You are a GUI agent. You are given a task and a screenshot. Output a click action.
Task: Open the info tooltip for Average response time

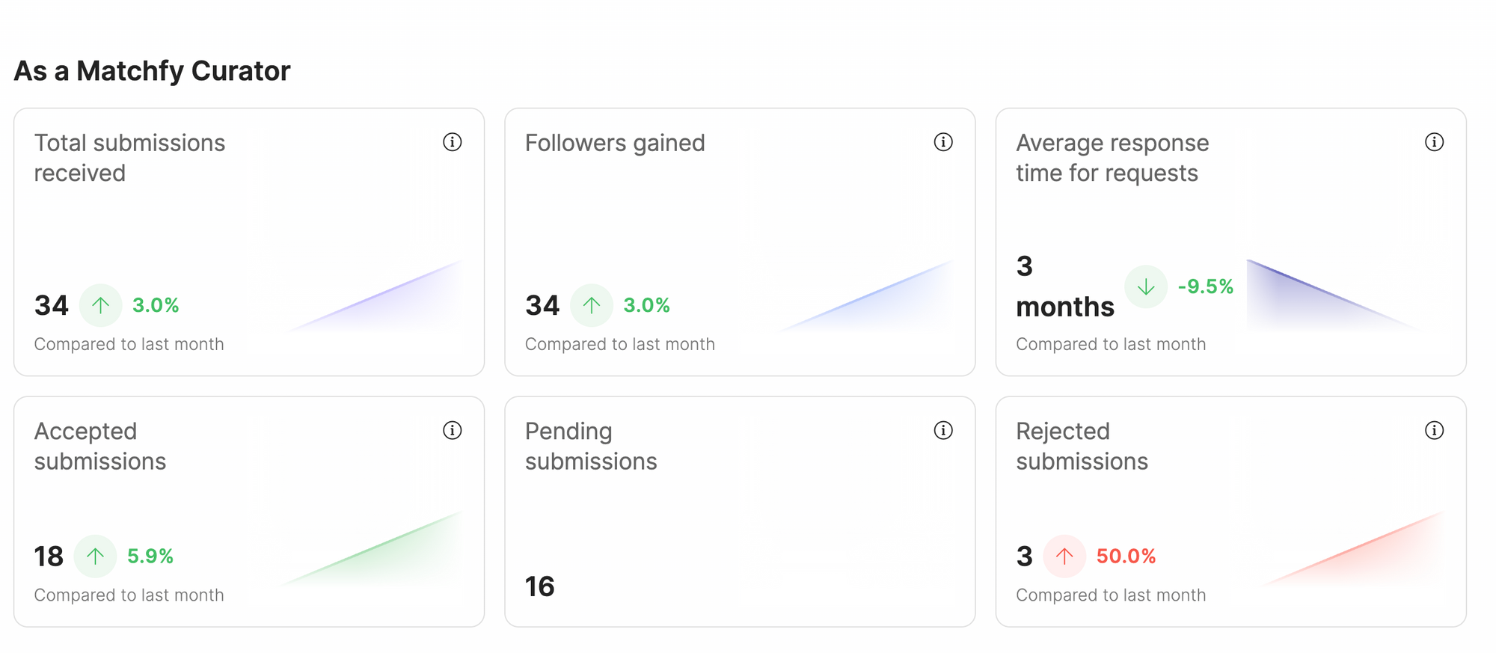point(1434,142)
